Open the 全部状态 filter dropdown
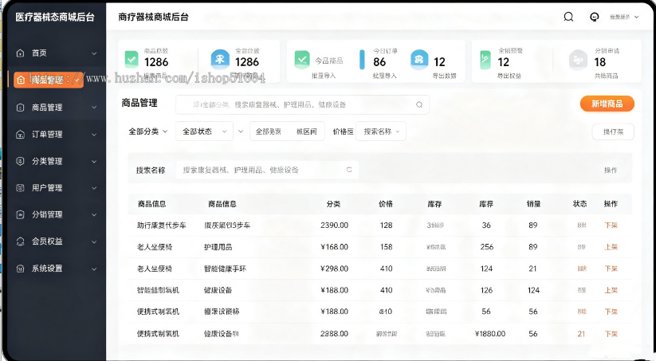Screen dimensions: 656x361 204,131
